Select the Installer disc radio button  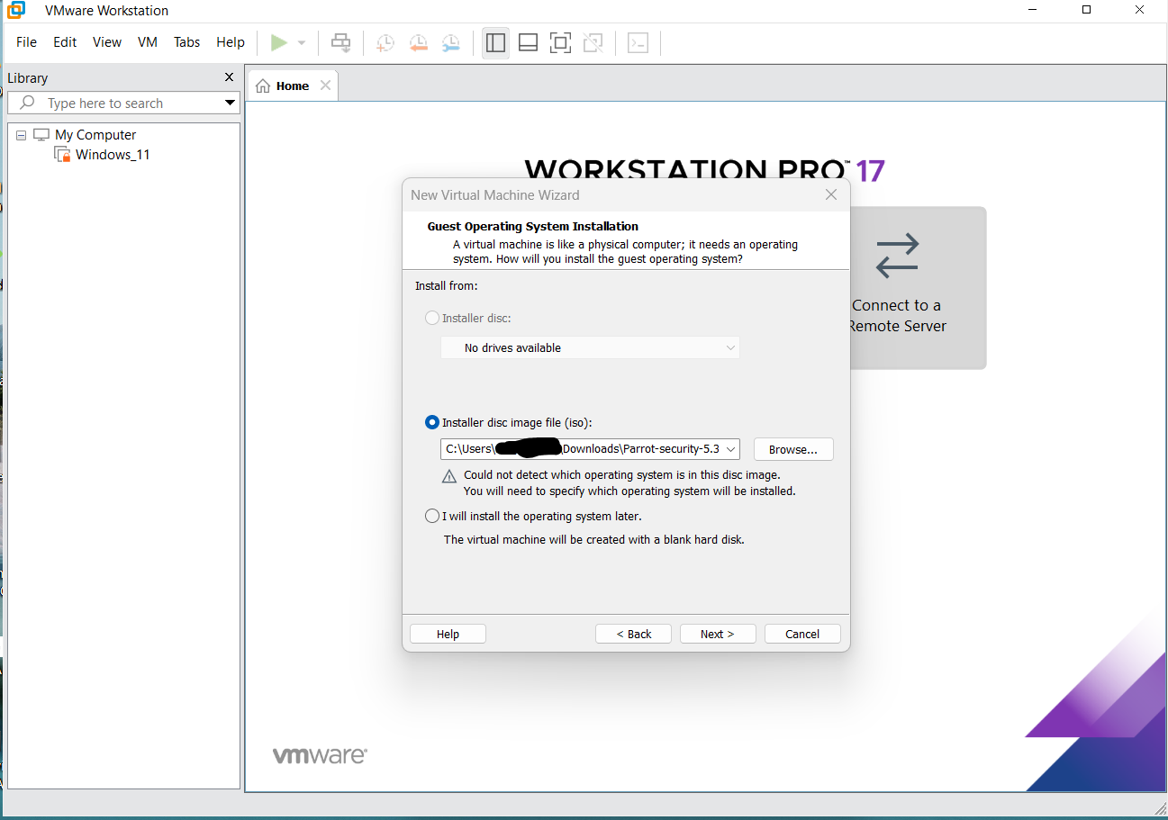pos(432,318)
